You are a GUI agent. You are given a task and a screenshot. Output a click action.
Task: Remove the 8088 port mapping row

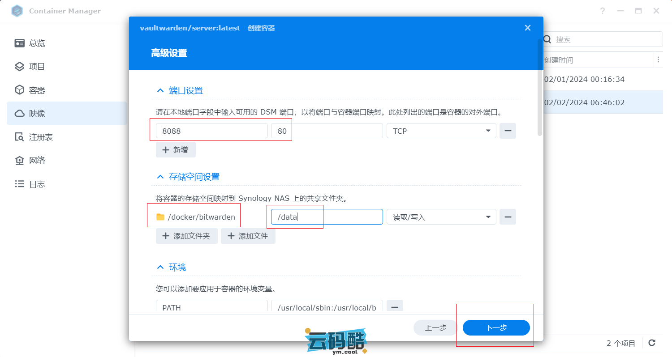tap(508, 131)
